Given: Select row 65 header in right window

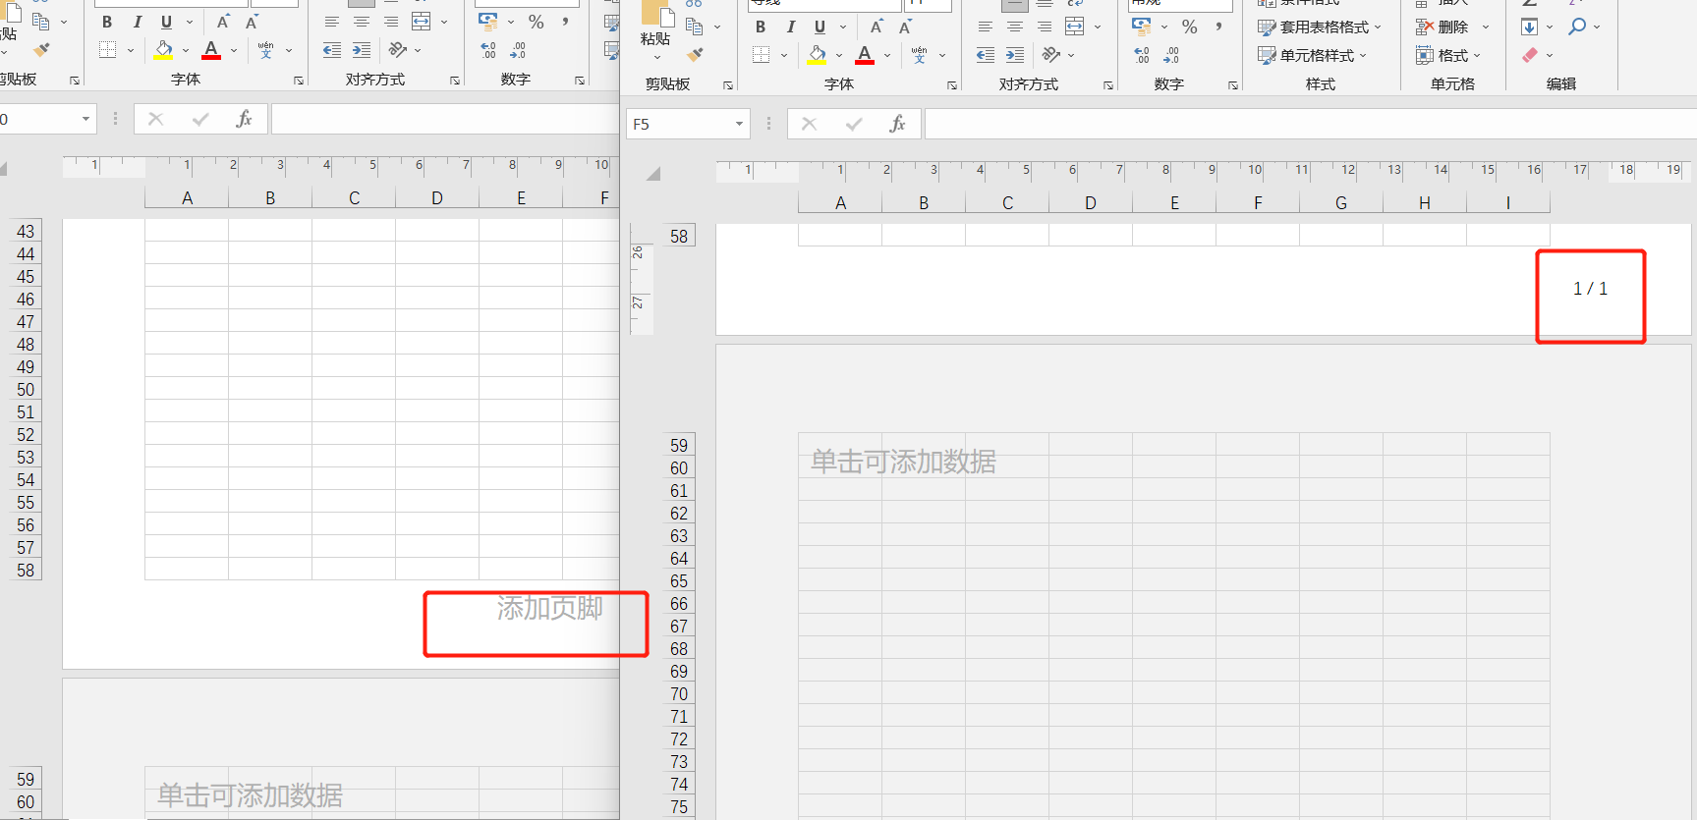Looking at the screenshot, I should coord(679,581).
